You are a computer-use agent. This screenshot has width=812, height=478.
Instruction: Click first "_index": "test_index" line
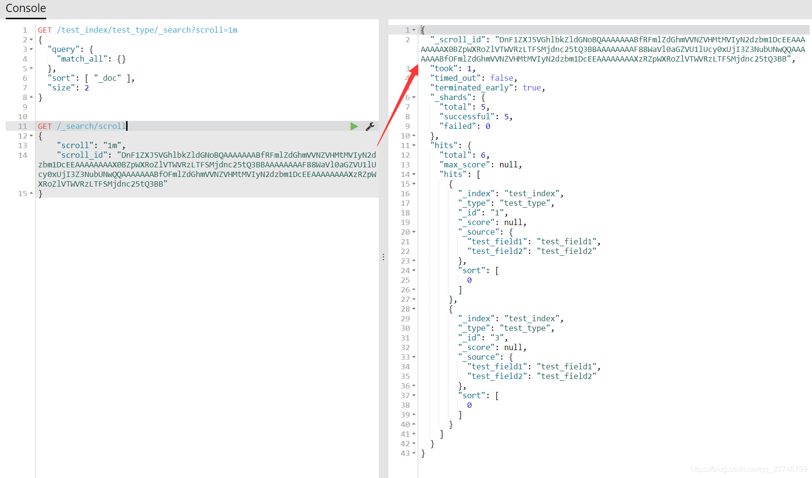tap(511, 194)
